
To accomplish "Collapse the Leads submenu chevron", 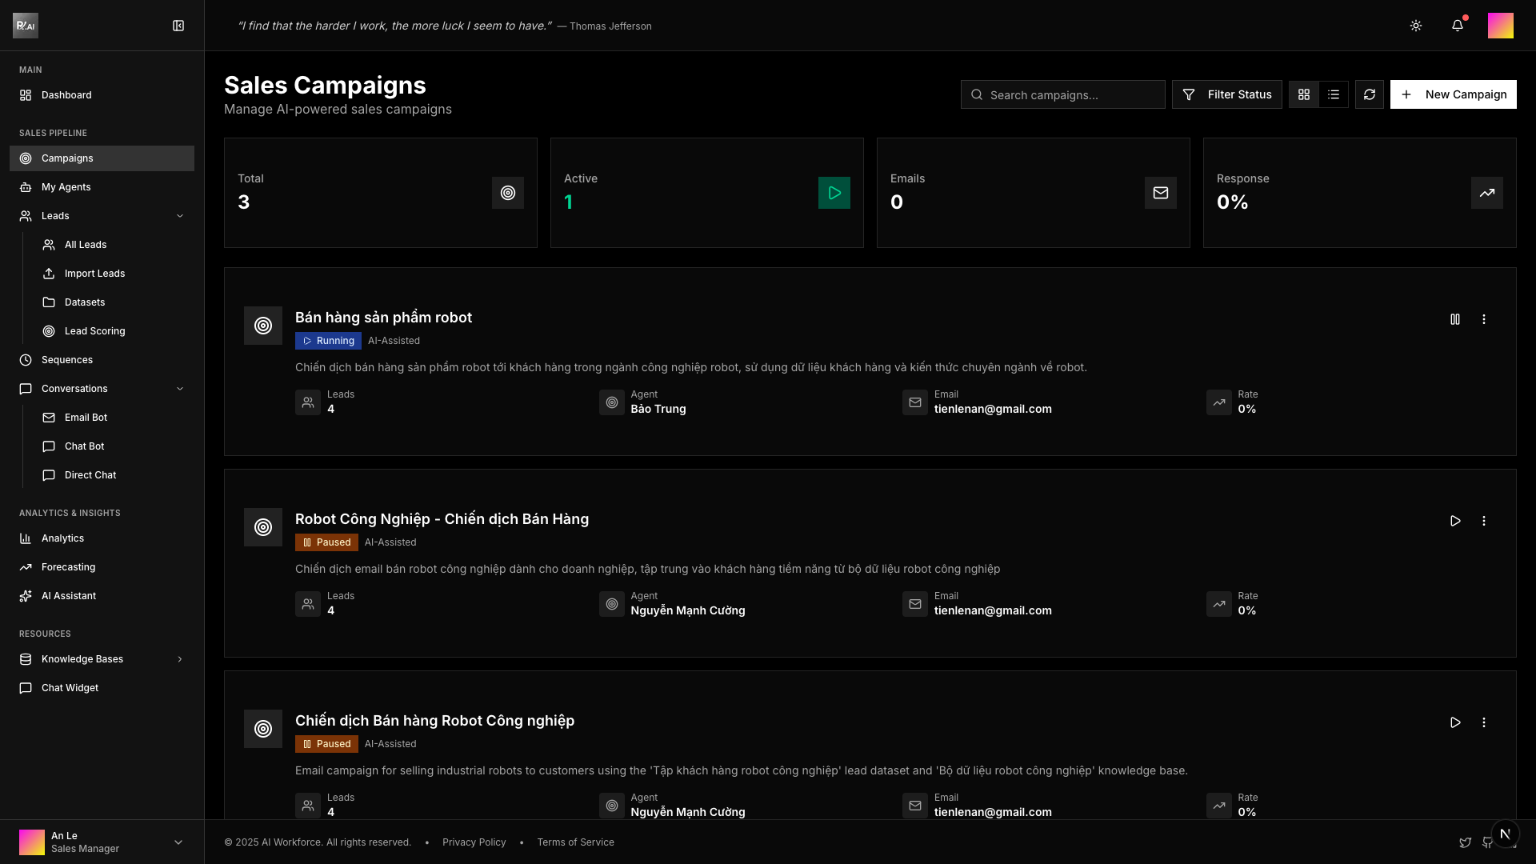I will click(x=180, y=216).
